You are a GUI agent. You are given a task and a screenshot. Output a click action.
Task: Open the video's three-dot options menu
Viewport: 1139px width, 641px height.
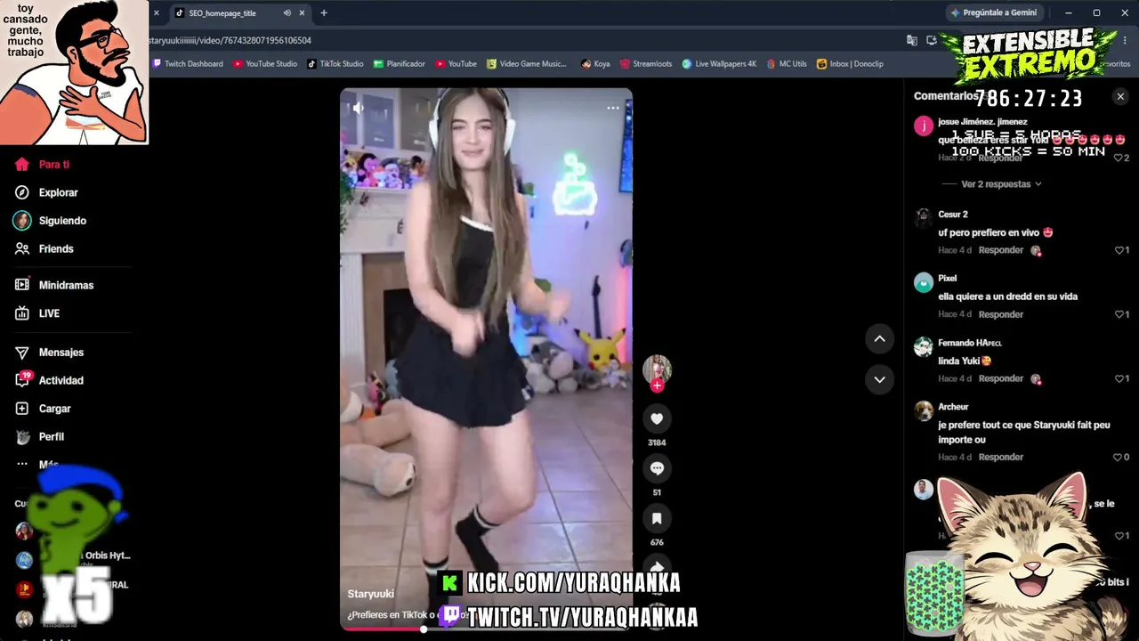pos(613,108)
